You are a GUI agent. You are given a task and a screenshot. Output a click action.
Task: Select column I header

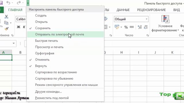[139, 52]
